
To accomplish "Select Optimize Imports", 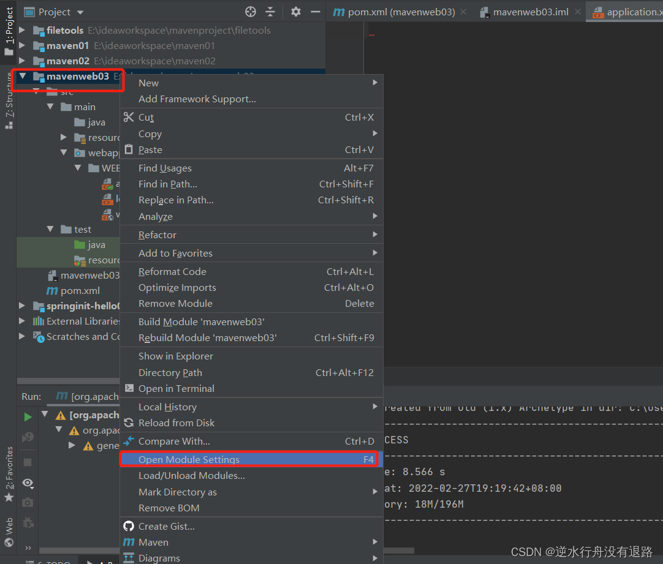I will [x=252, y=287].
